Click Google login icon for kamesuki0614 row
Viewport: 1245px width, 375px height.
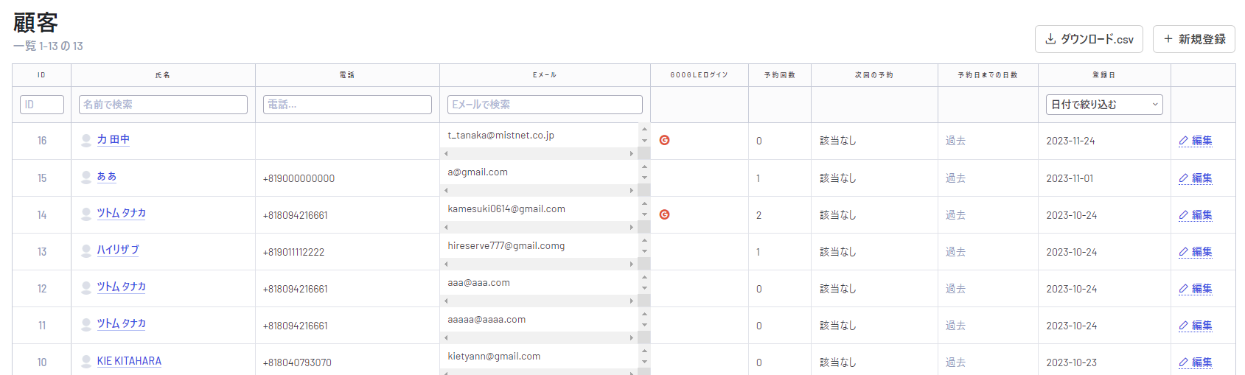click(664, 214)
